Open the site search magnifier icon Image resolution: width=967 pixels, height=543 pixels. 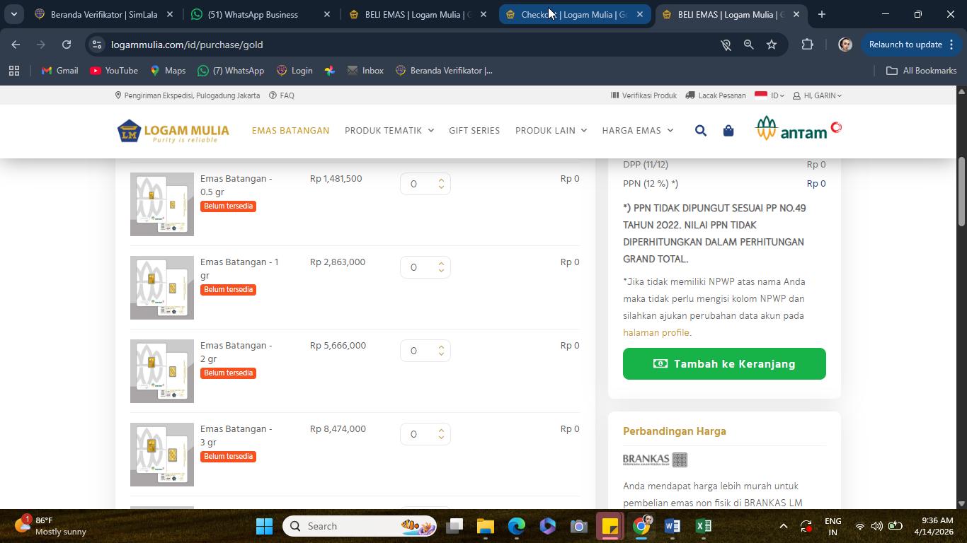pos(700,131)
